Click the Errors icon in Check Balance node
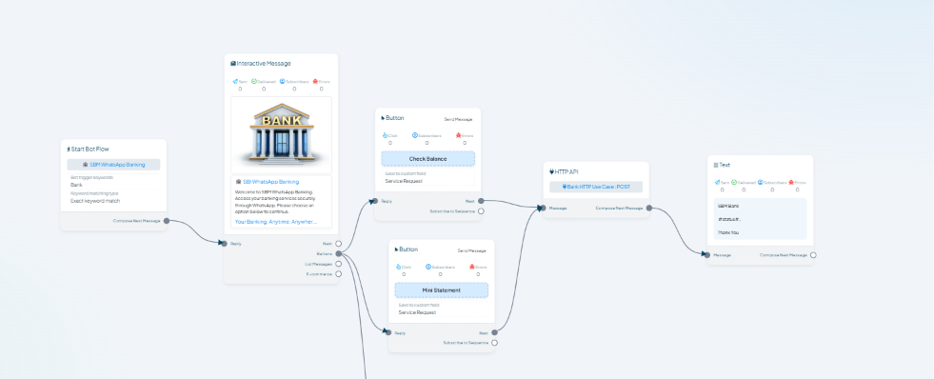 click(458, 135)
